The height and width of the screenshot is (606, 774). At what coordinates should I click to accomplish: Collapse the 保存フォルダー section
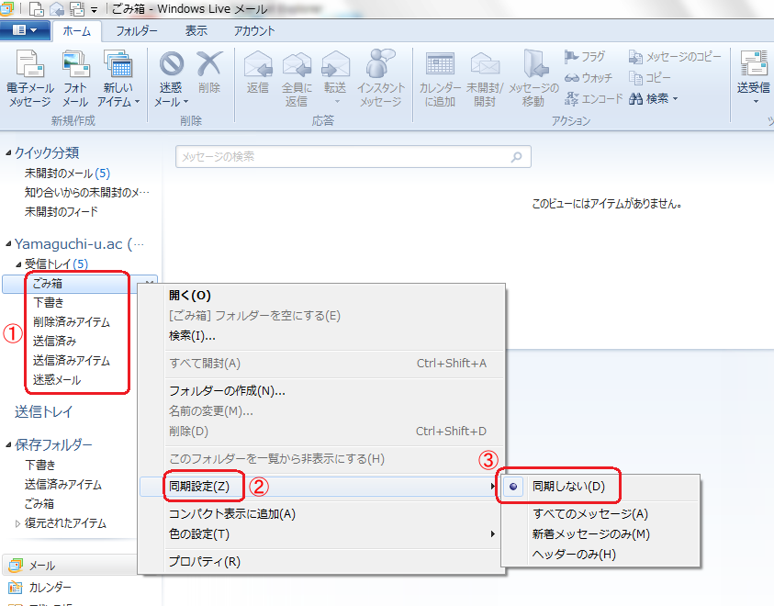8,444
